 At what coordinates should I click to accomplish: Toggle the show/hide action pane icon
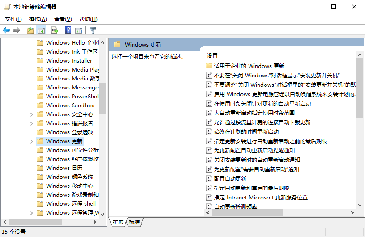(x=79, y=30)
